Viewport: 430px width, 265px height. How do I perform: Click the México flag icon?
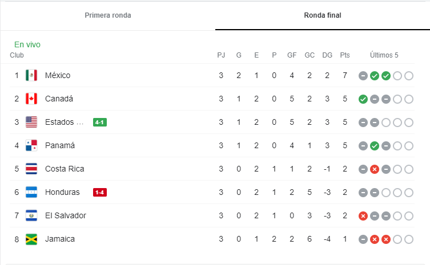(31, 75)
